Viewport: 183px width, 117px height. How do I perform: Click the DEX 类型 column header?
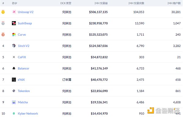pyautogui.click(x=66, y=3)
